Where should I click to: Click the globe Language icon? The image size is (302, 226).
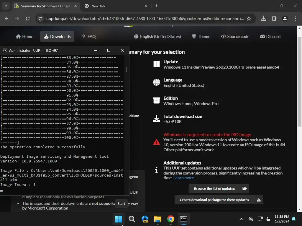156,82
